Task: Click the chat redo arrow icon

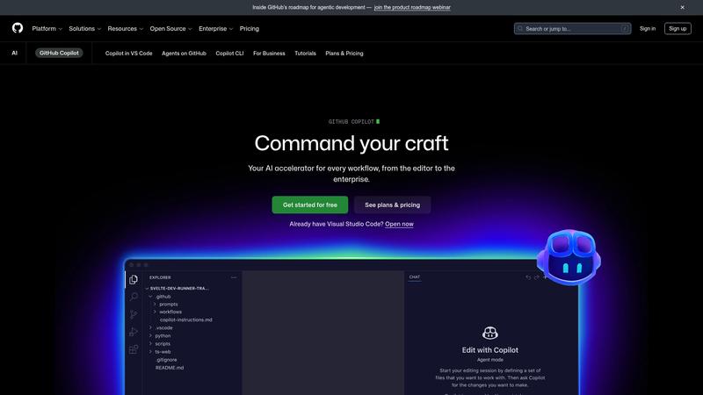Action: tap(537, 277)
